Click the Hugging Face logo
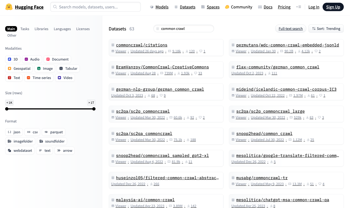The width and height of the screenshot is (350, 208). [x=24, y=7]
